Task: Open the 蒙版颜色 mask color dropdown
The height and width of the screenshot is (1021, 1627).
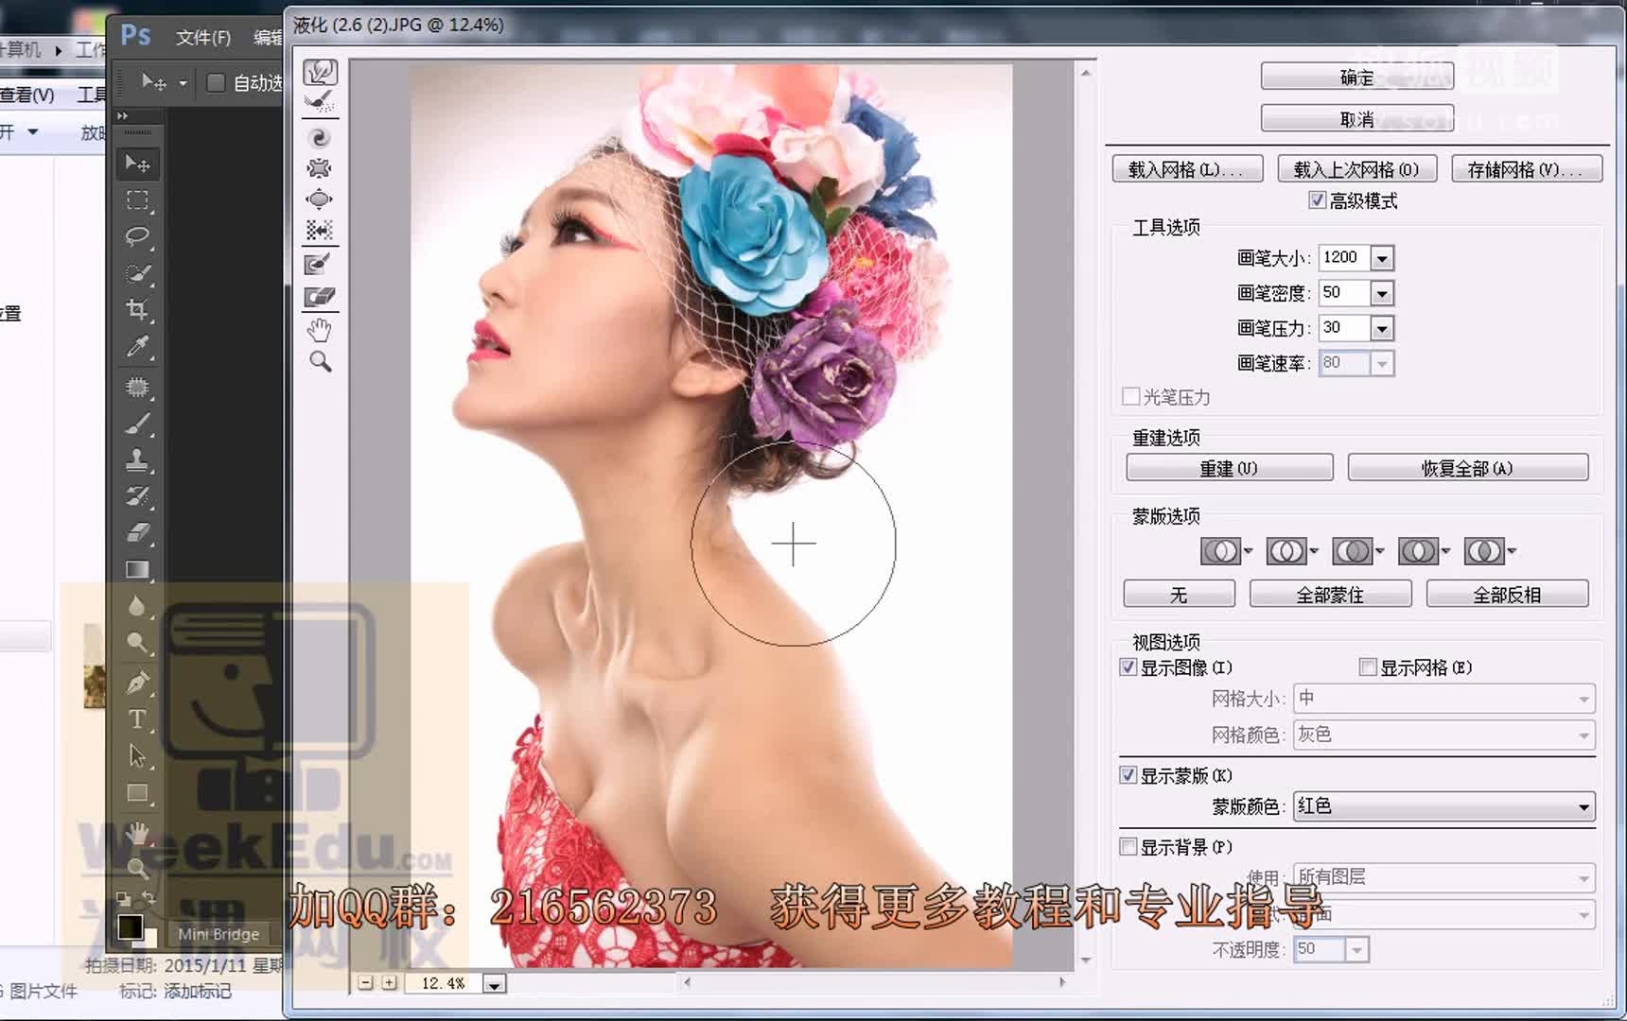Action: point(1443,806)
